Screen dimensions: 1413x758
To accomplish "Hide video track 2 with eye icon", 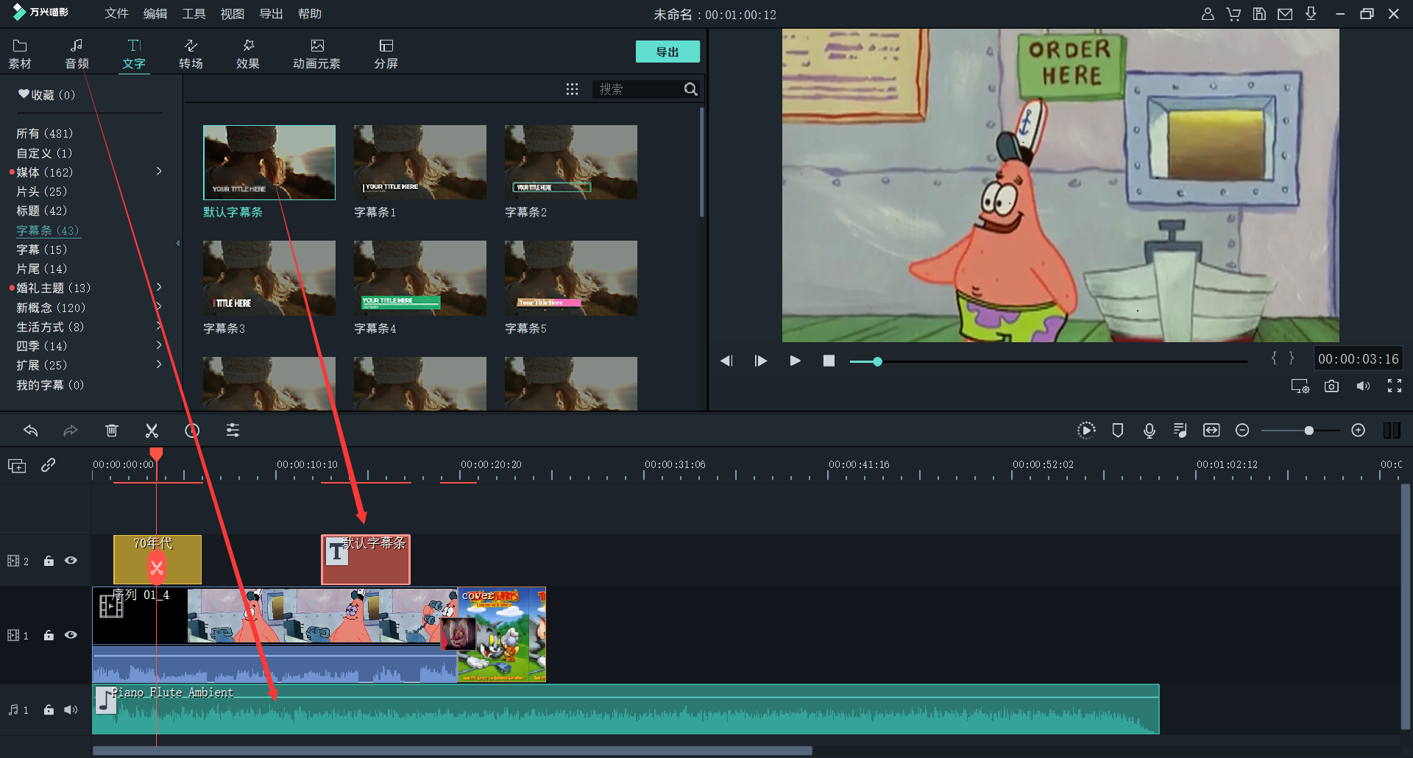I will pyautogui.click(x=71, y=561).
